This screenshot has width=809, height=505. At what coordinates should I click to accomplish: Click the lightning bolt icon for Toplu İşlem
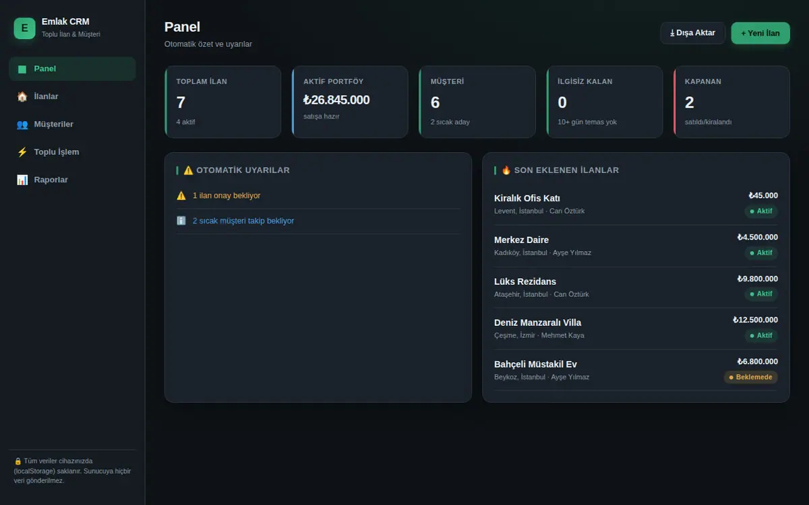(22, 152)
